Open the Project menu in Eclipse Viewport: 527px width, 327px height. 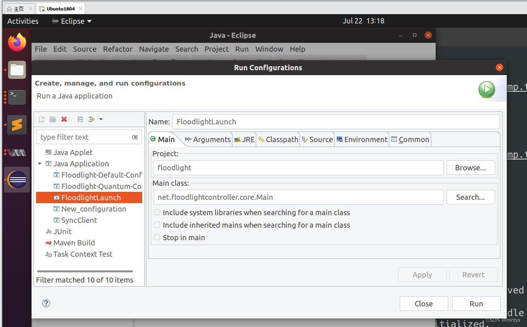point(217,49)
